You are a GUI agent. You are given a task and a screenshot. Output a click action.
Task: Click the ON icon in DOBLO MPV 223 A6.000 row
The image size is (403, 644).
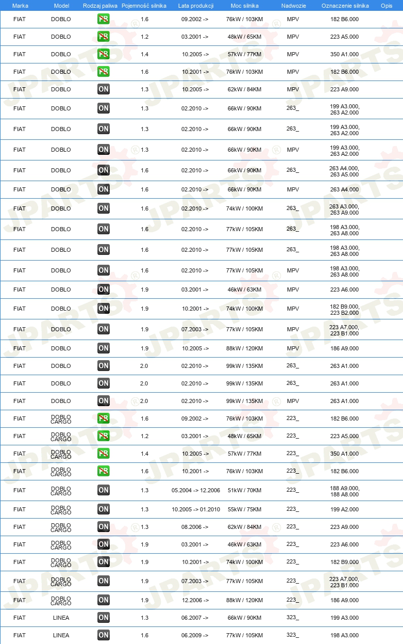(x=104, y=289)
